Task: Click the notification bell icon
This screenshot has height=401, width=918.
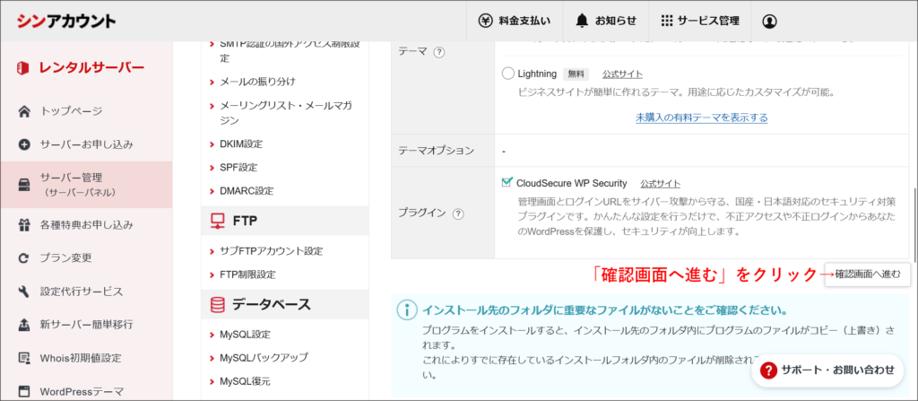Action: tap(581, 22)
